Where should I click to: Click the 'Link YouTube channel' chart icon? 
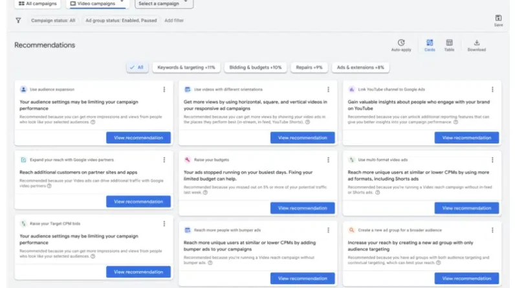[x=351, y=89]
